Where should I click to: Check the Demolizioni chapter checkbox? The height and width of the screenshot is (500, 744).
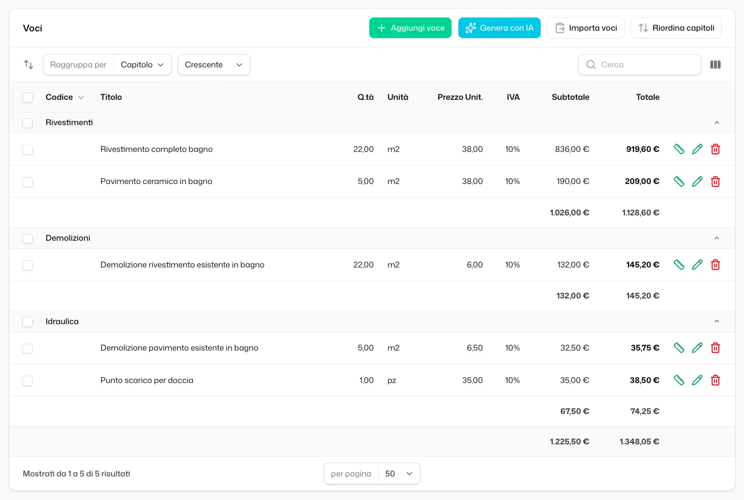tap(27, 238)
